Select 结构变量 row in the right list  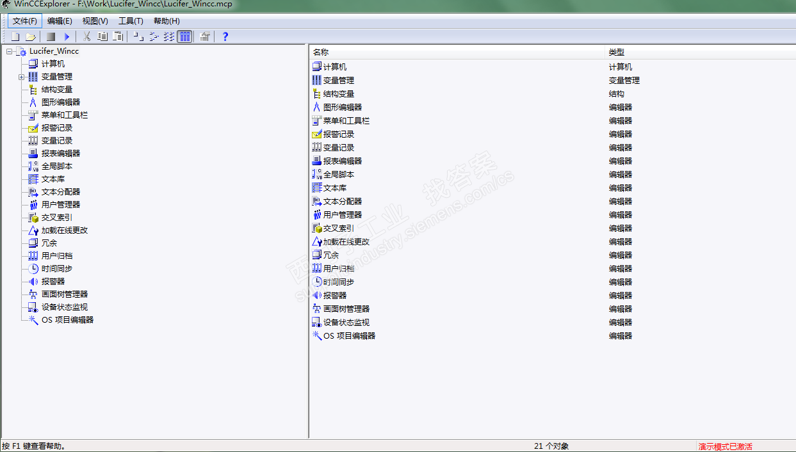pyautogui.click(x=339, y=93)
